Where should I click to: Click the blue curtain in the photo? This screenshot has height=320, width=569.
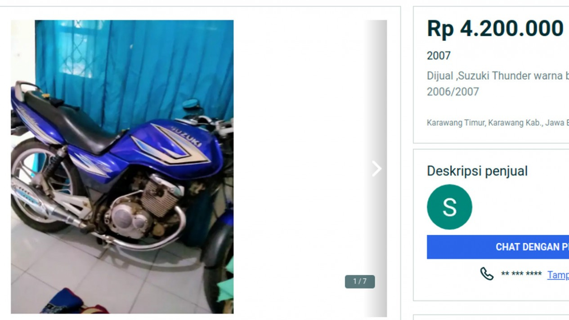pyautogui.click(x=135, y=63)
